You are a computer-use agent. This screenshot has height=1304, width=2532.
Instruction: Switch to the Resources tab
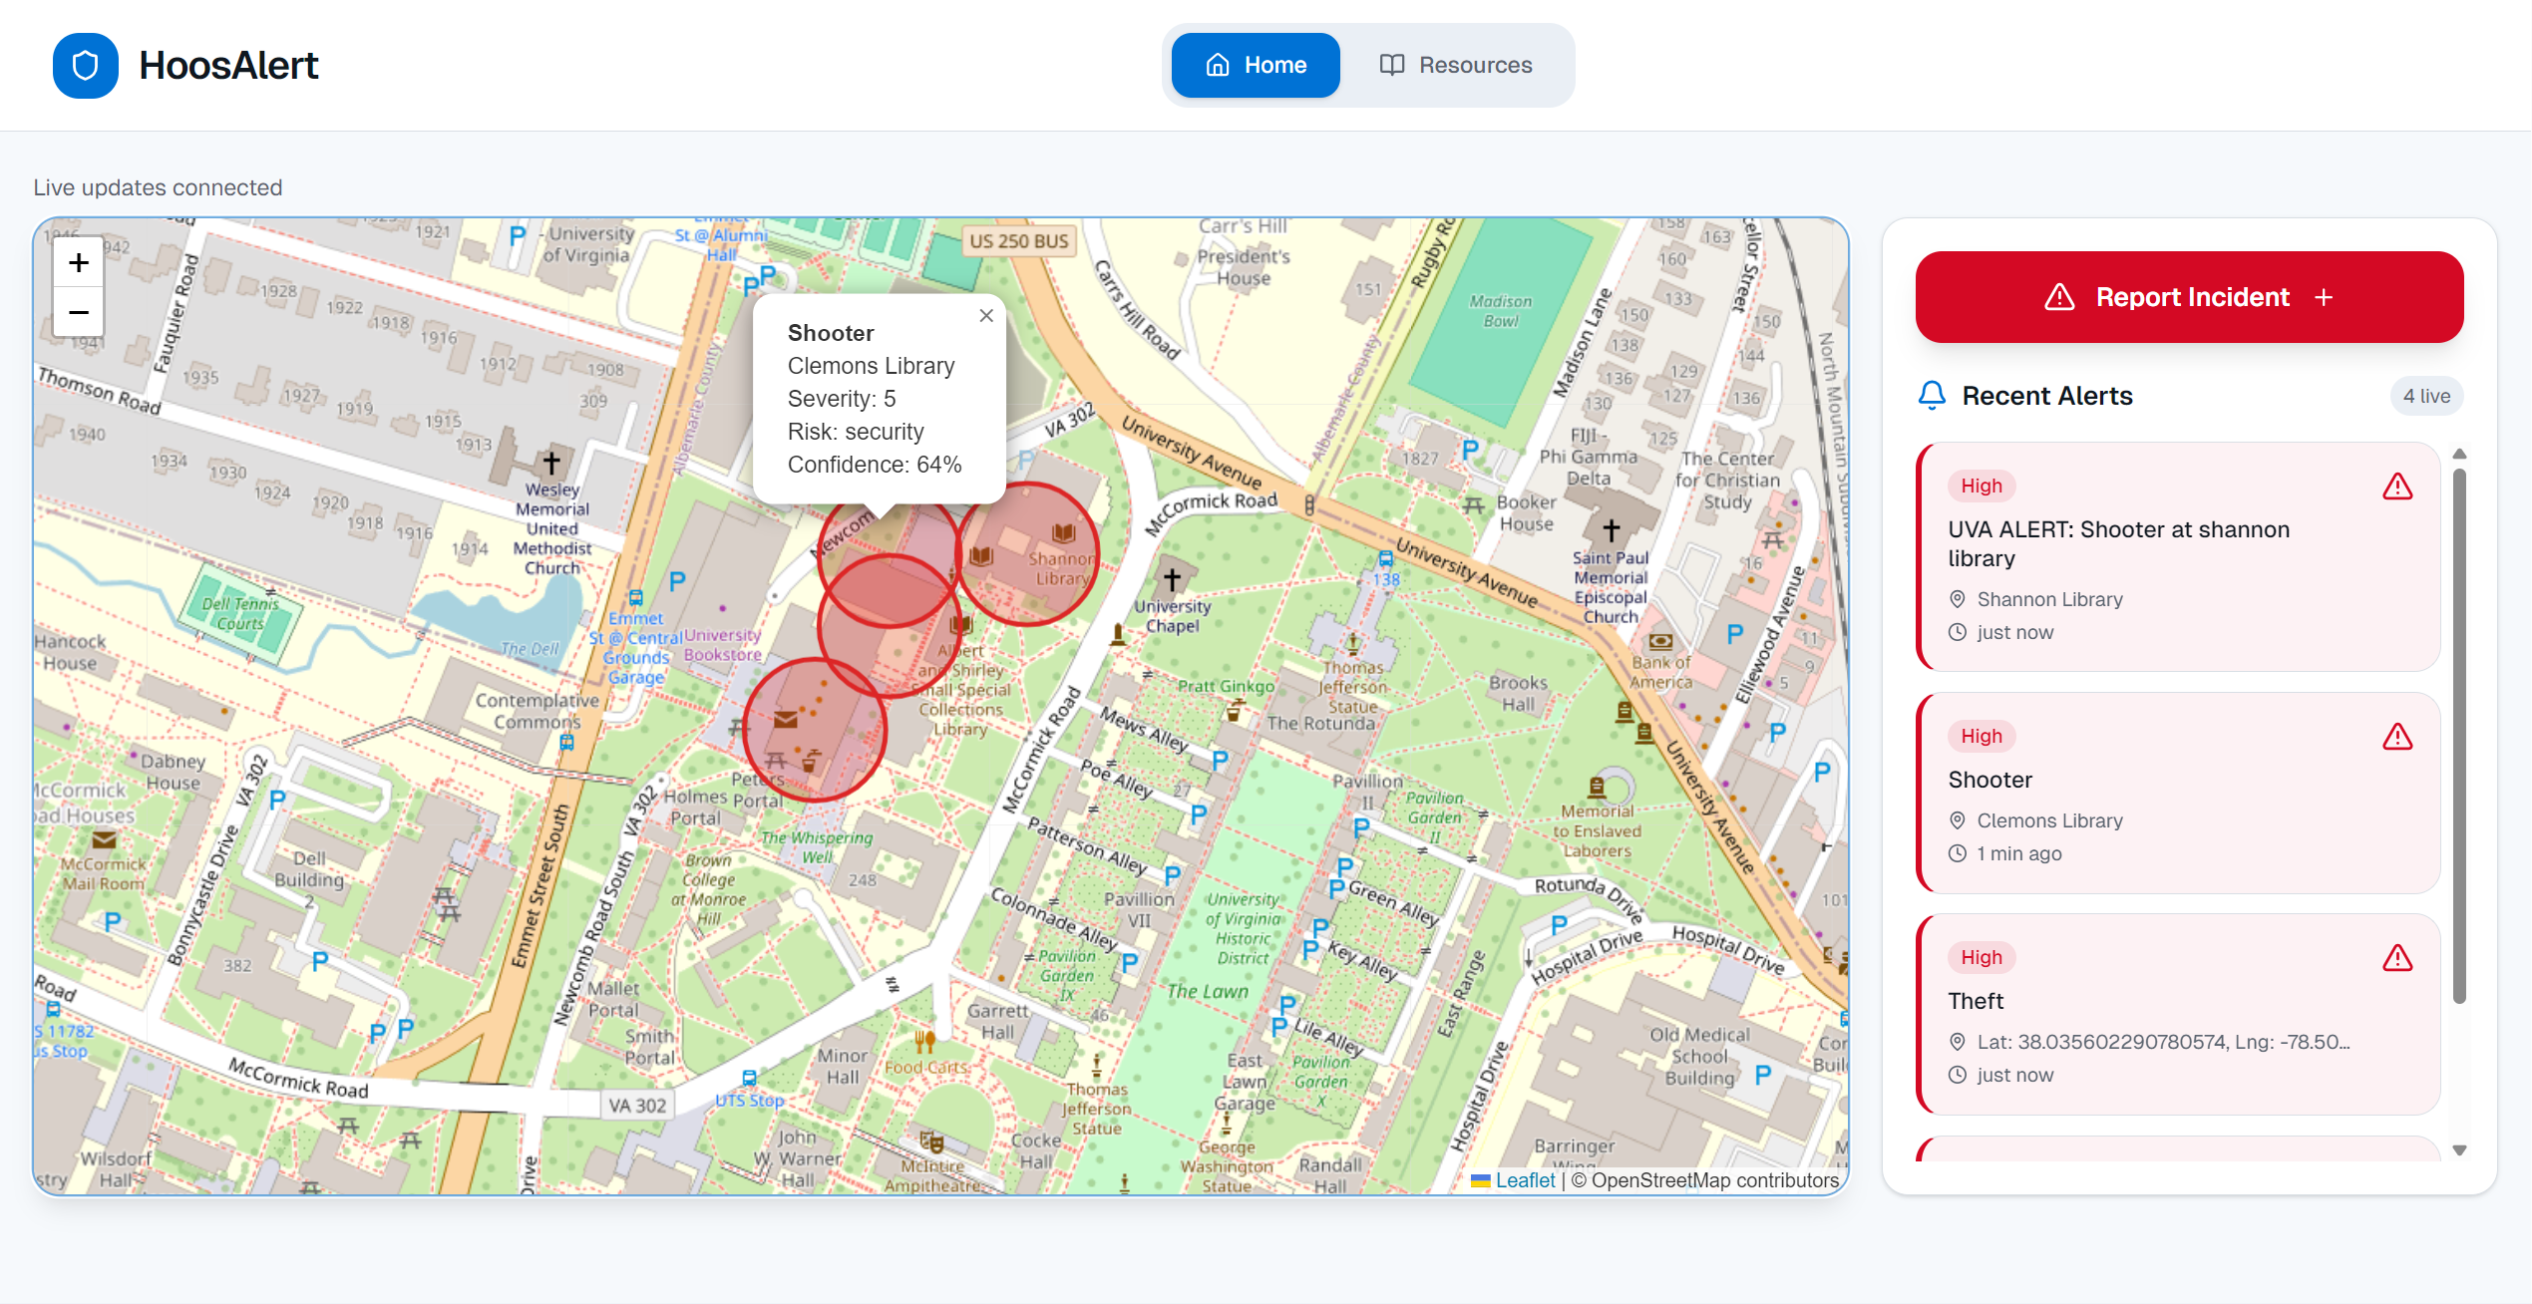(x=1456, y=66)
